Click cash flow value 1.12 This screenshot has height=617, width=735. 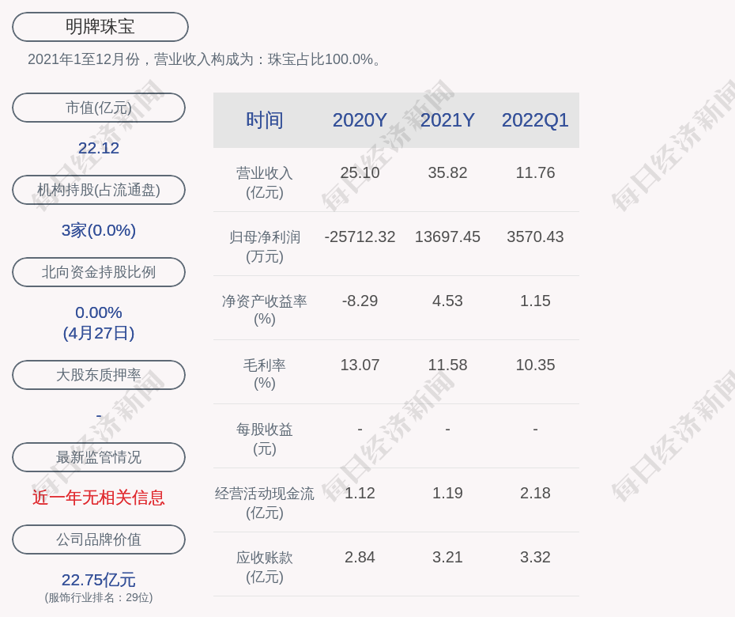[360, 493]
